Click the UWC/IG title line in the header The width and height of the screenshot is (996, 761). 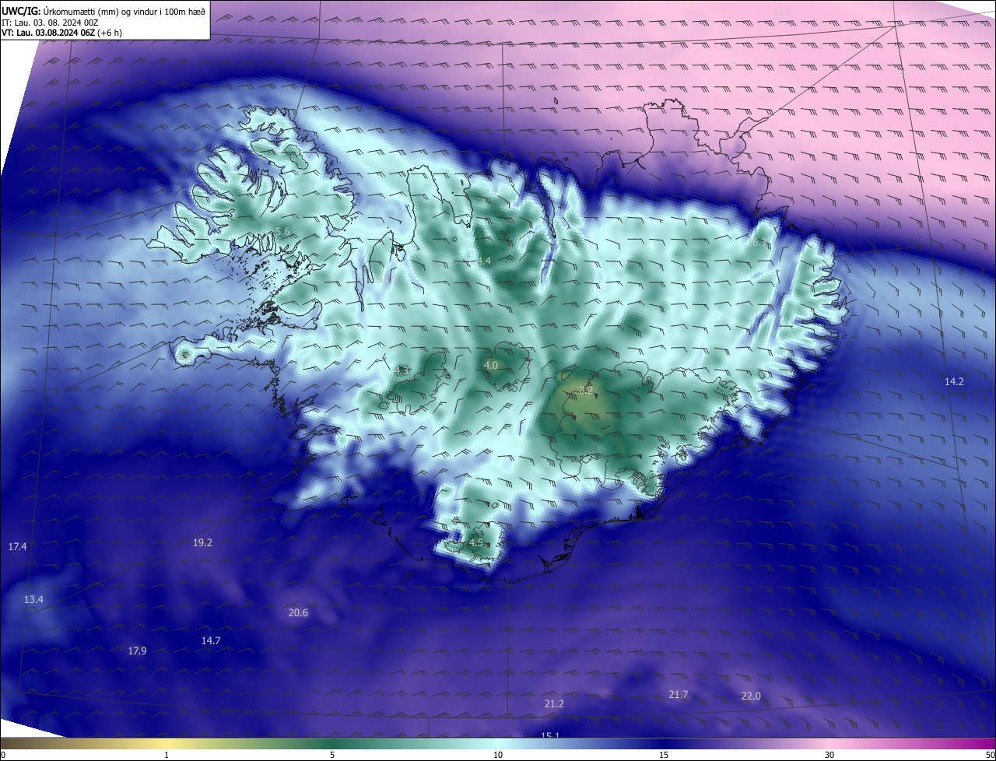click(x=103, y=11)
